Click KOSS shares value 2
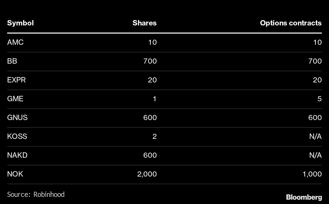Image resolution: width=329 pixels, height=204 pixels. (x=154, y=136)
